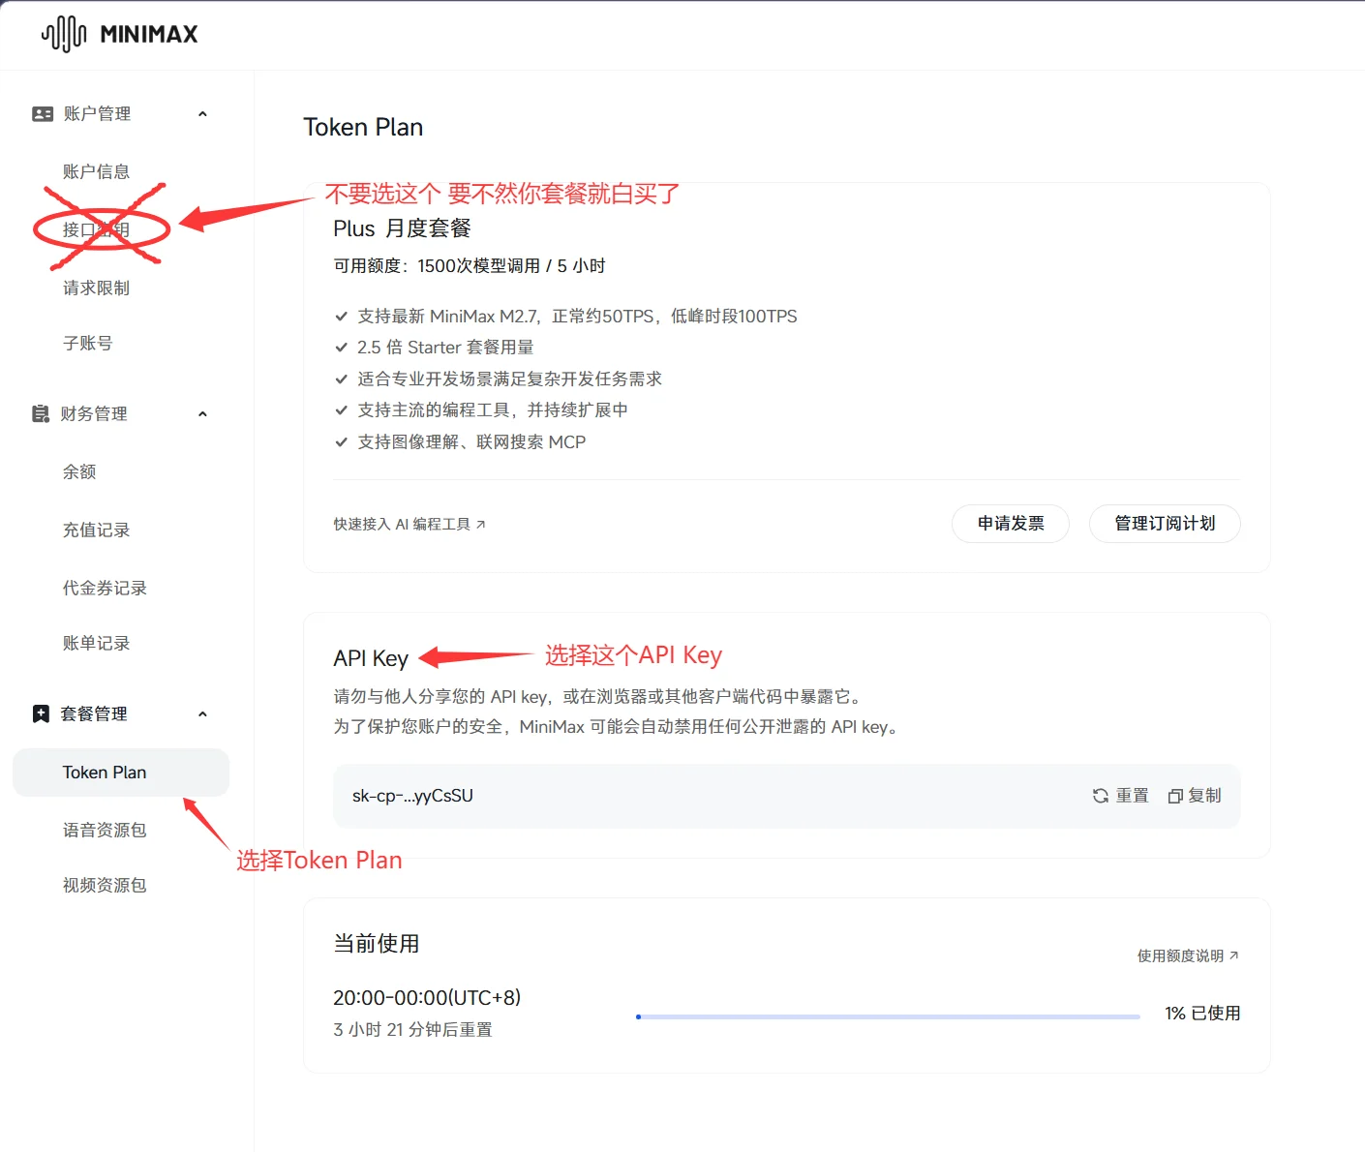Click the 管理订阅计划 button
Image resolution: width=1365 pixels, height=1152 pixels.
click(x=1164, y=524)
